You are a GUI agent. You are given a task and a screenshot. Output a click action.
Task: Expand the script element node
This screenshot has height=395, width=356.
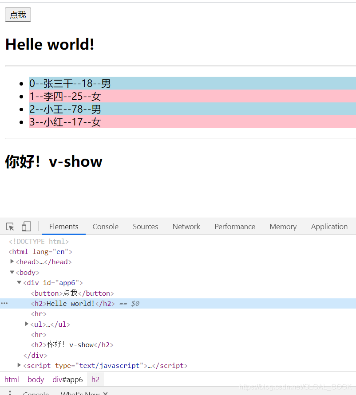(19, 365)
